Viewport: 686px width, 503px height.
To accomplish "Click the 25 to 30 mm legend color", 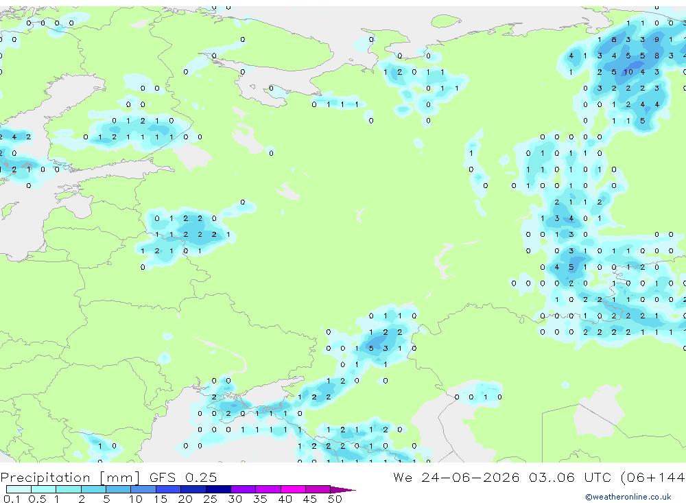I will (218, 489).
